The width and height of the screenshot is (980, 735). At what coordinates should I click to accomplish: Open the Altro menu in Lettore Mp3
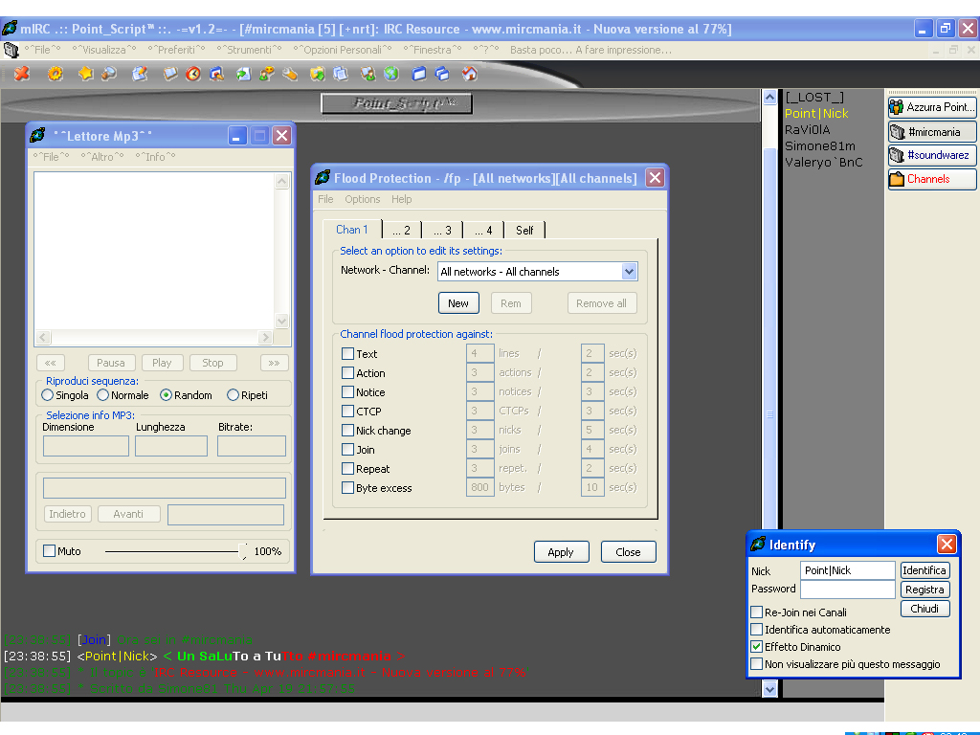point(101,157)
